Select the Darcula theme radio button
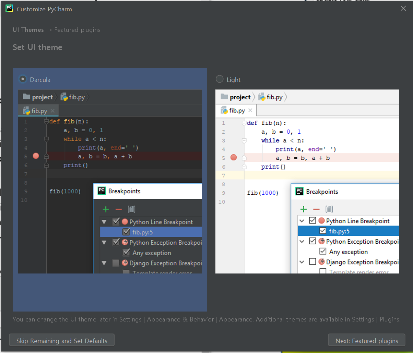This screenshot has height=353, width=413. [x=23, y=79]
